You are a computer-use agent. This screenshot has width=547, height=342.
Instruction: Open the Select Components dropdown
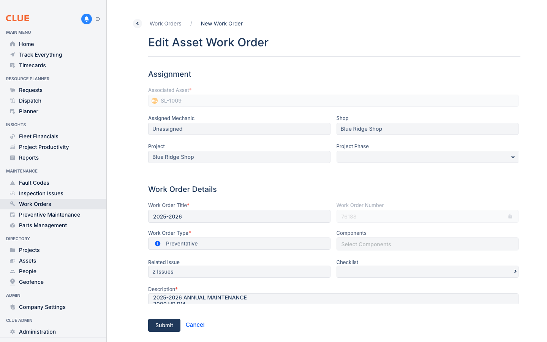point(427,244)
